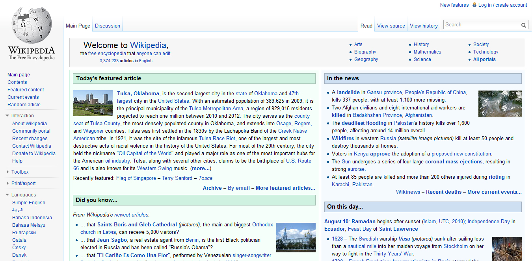Viewport: 532px width, 261px height.
Task: Click the 3,374,233 articles count link
Action: (x=109, y=61)
